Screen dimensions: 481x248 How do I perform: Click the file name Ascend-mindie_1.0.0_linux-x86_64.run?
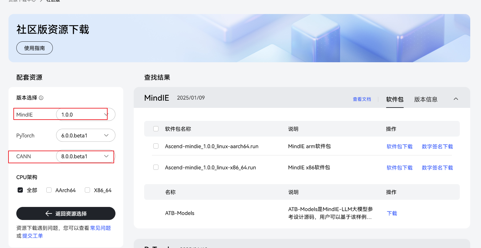[x=210, y=168]
